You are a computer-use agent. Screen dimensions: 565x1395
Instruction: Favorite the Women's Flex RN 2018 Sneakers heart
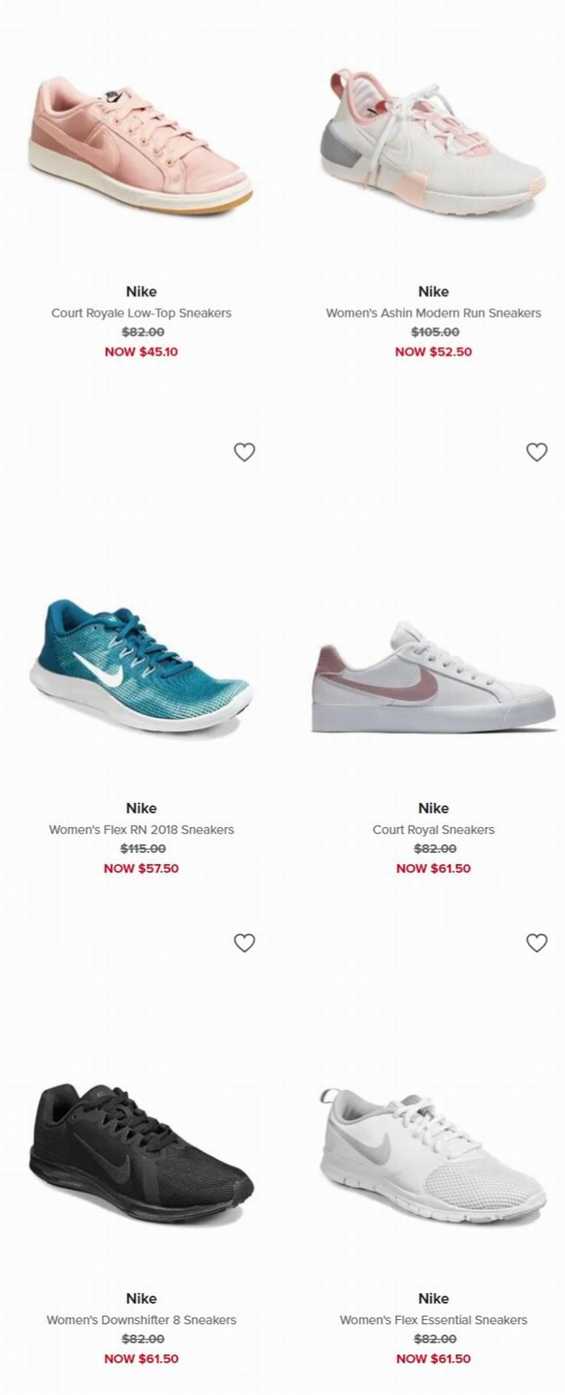[x=245, y=452]
